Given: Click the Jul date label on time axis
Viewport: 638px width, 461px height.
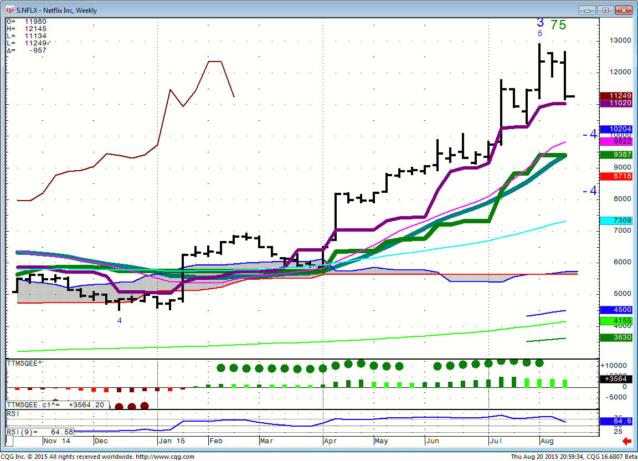Looking at the screenshot, I should (x=495, y=441).
